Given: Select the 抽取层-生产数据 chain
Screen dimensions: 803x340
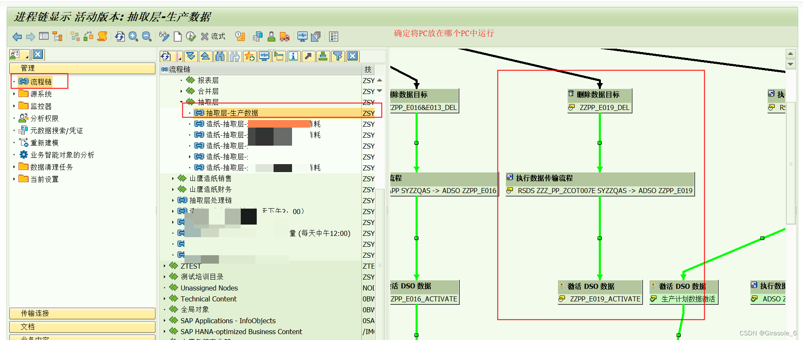Looking at the screenshot, I should click(232, 113).
